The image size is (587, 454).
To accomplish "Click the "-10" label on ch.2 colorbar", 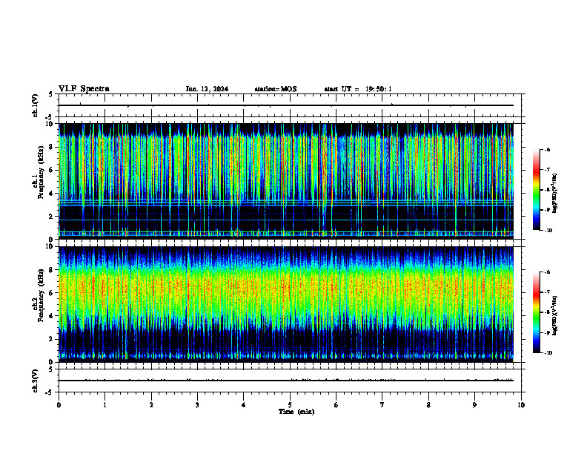I will tap(548, 353).
